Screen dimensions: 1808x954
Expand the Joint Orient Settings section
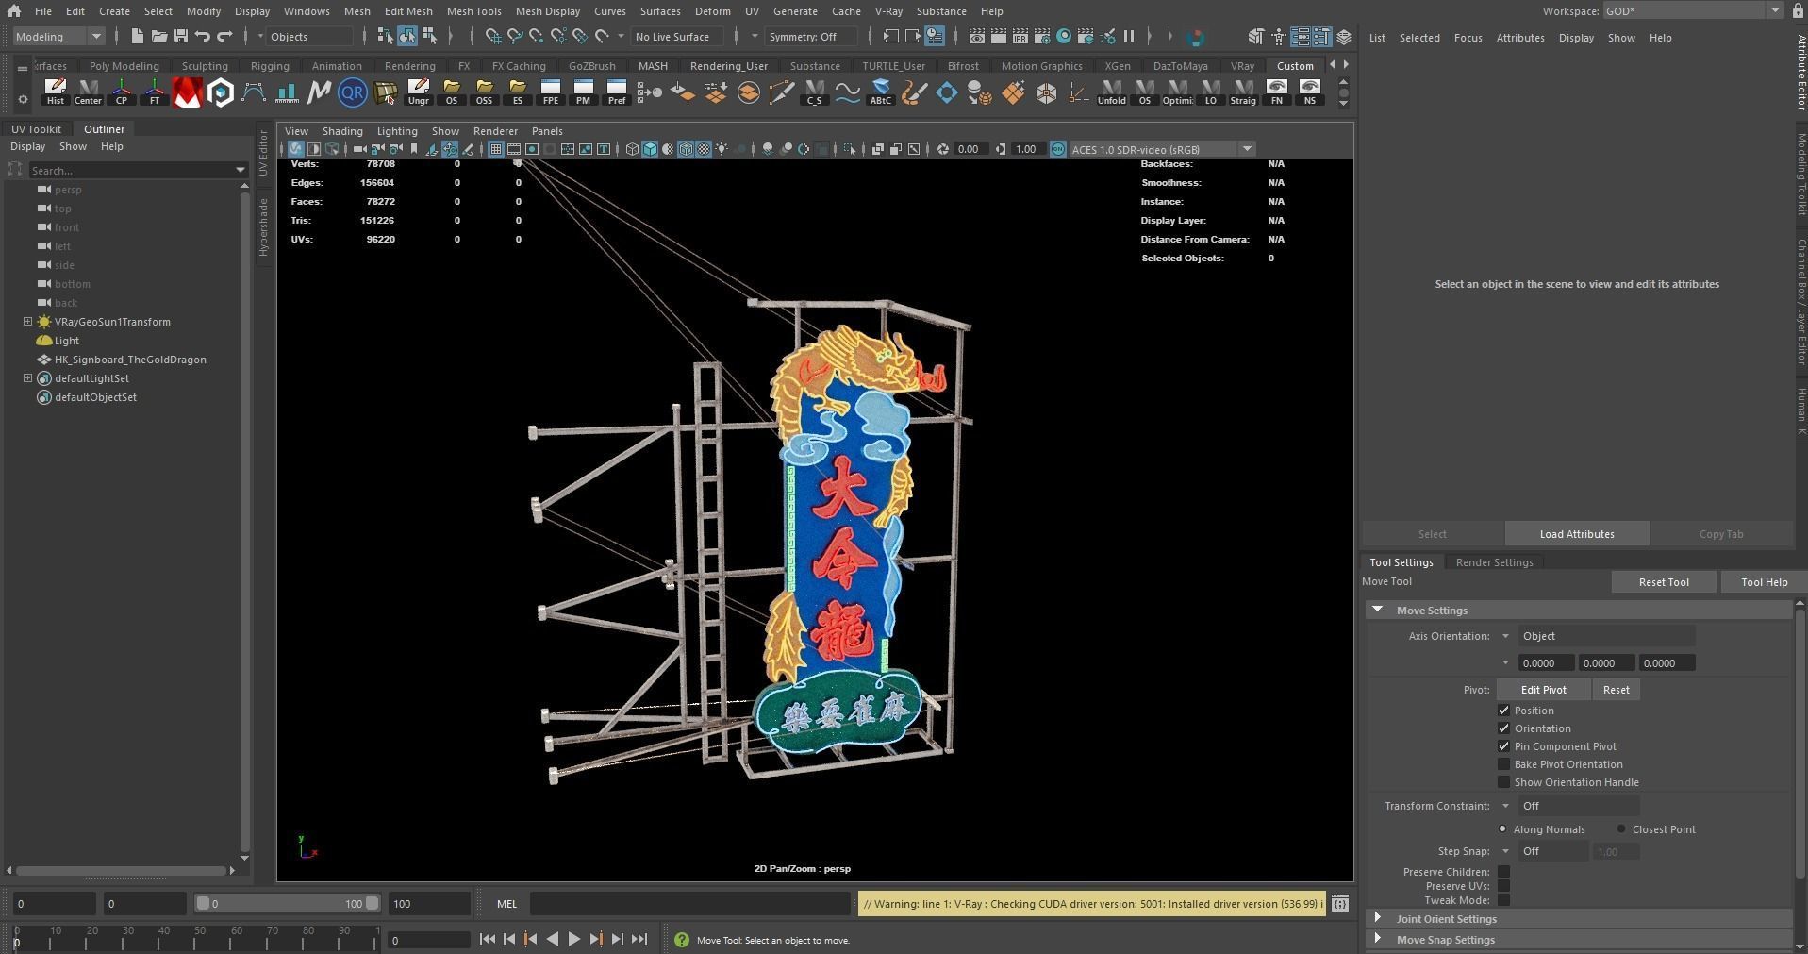(x=1378, y=918)
